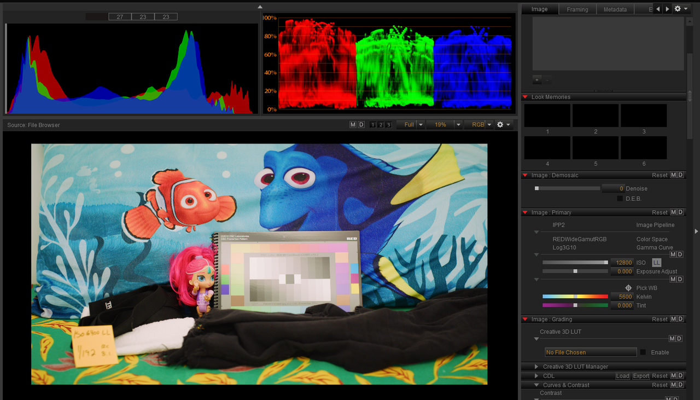Click D icon in Image : Demosaic header
This screenshot has width=700, height=400.
pyautogui.click(x=681, y=175)
